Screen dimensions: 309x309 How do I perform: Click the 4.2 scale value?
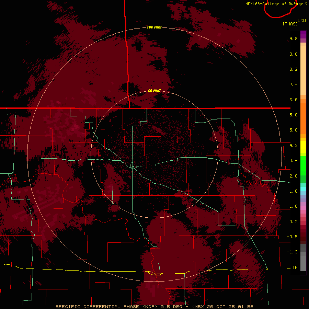294,146
